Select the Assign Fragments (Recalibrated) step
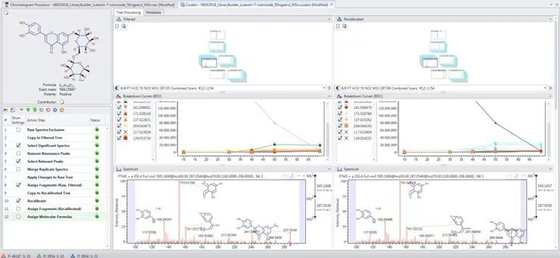The image size is (560, 258). coord(54,209)
